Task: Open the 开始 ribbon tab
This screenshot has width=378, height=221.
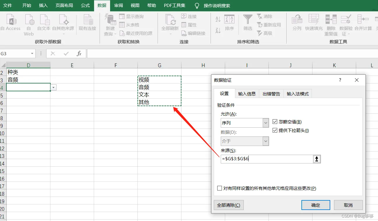Action: (27, 6)
